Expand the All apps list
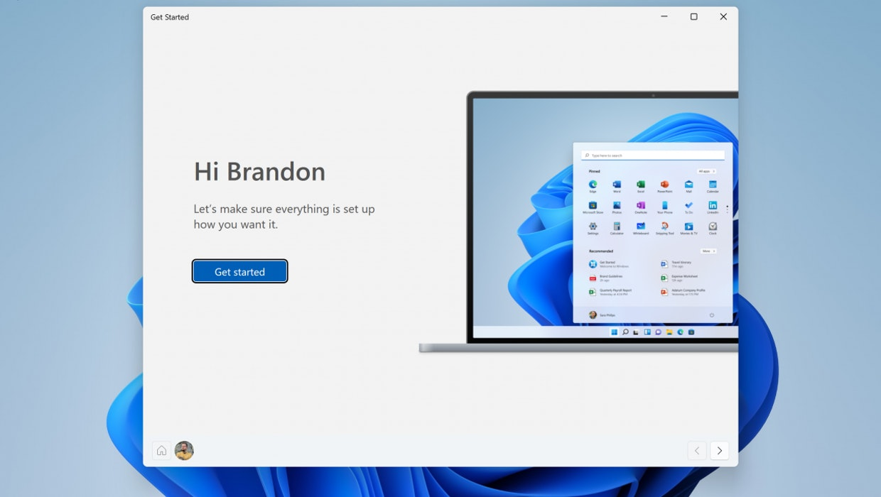The image size is (881, 497). [x=706, y=171]
